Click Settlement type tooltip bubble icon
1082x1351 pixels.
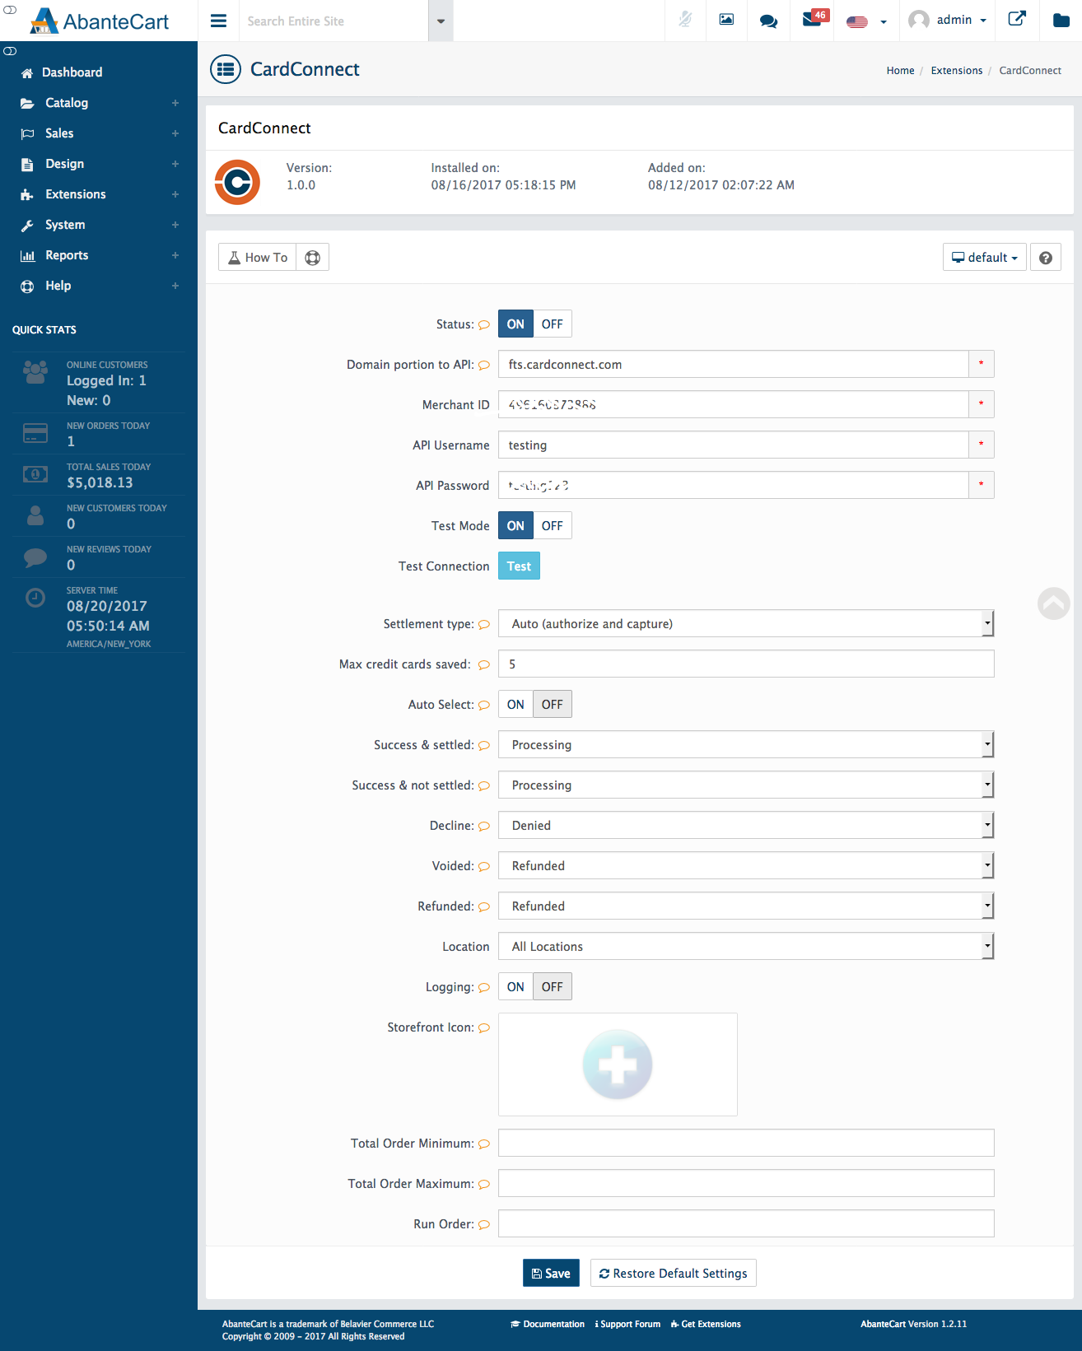click(x=484, y=624)
